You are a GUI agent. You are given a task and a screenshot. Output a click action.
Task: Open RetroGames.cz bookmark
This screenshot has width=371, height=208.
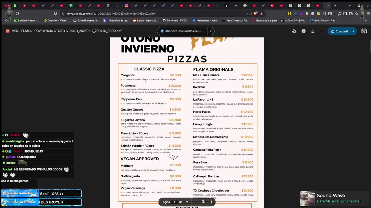click(x=235, y=21)
